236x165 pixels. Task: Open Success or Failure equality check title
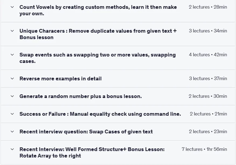(100, 114)
